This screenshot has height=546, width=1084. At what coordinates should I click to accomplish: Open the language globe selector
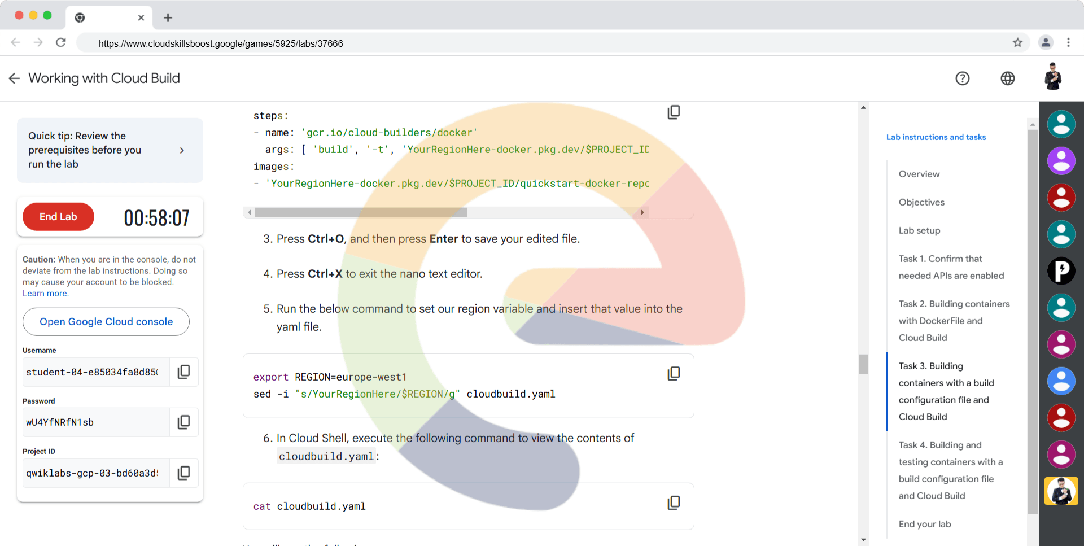pyautogui.click(x=1008, y=78)
